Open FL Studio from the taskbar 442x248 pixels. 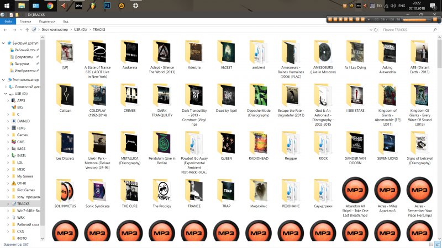(93, 6)
